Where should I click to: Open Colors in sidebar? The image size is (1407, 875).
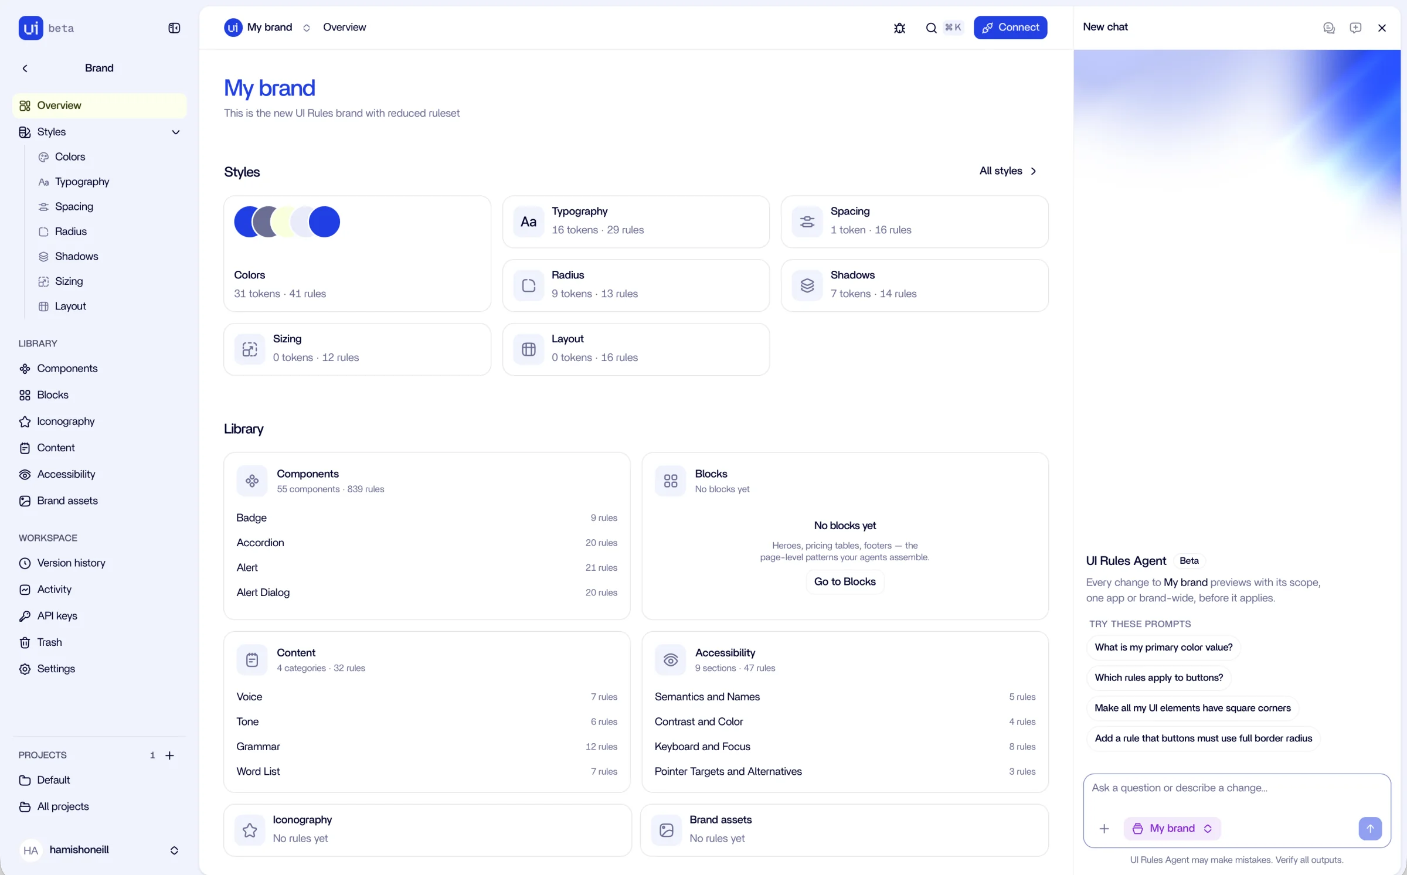pyautogui.click(x=70, y=157)
